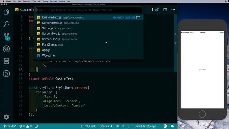Select ScreenThree.js from quick open list
229x129 pixels.
(x=89, y=23)
